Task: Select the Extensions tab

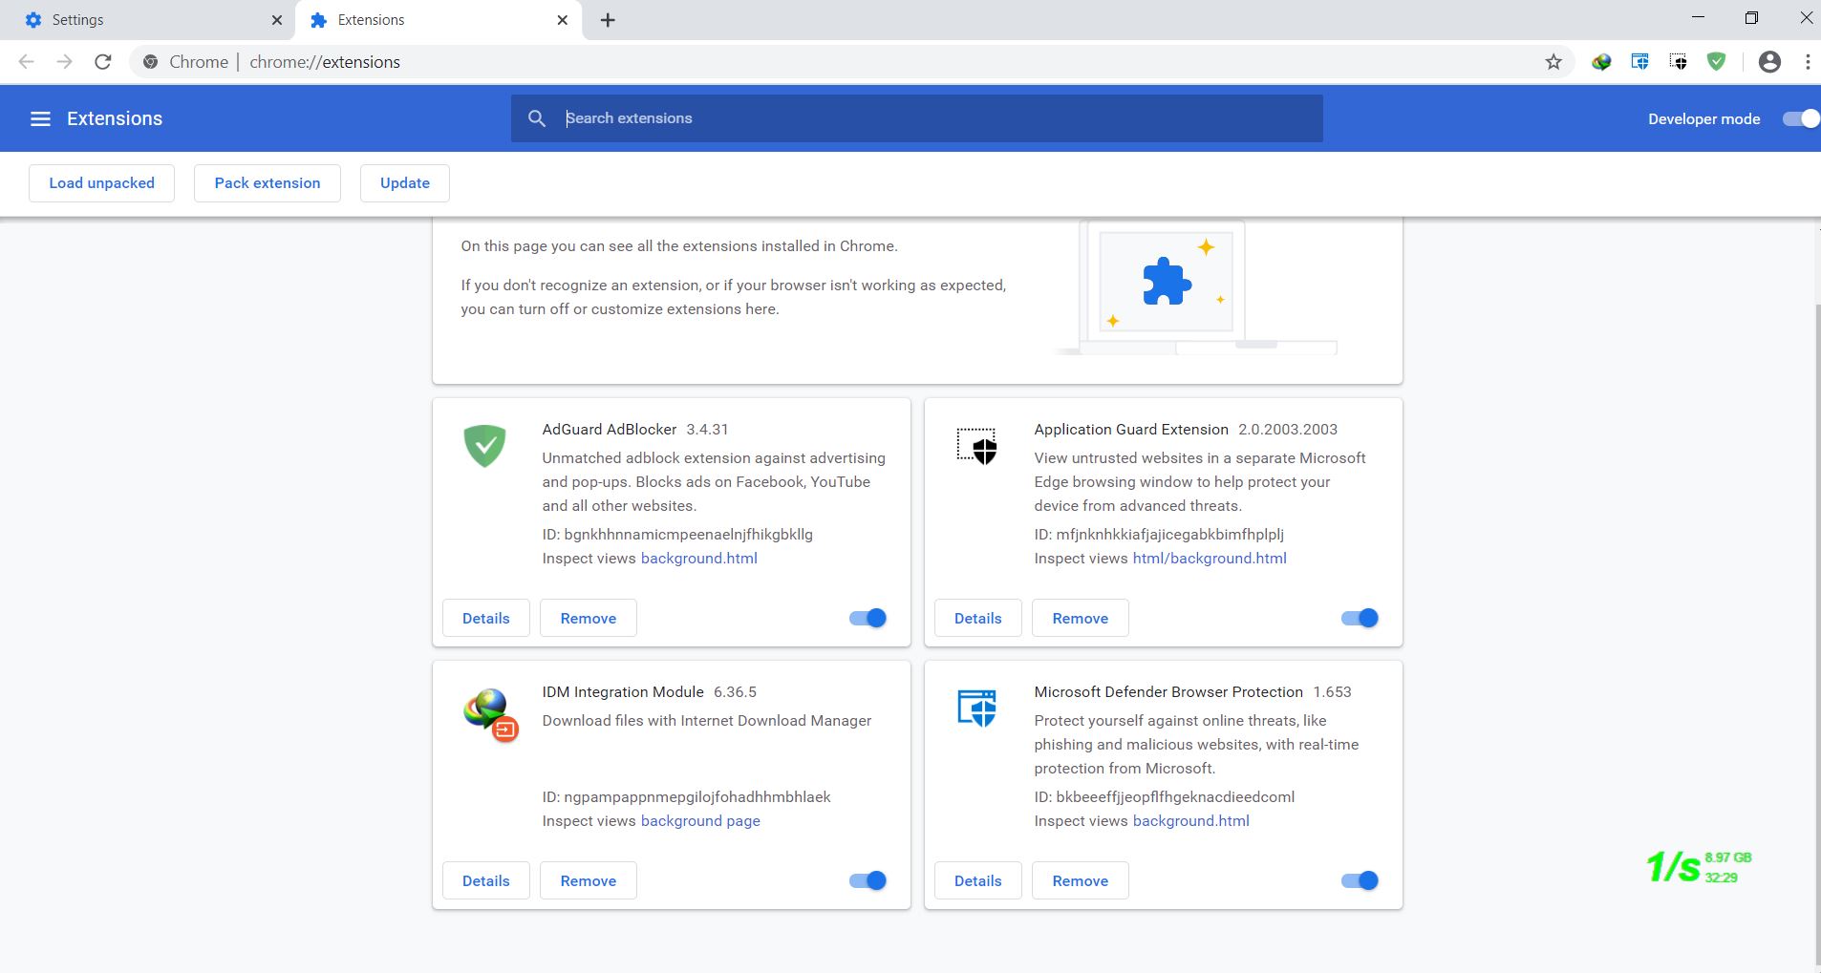Action: pos(439,20)
